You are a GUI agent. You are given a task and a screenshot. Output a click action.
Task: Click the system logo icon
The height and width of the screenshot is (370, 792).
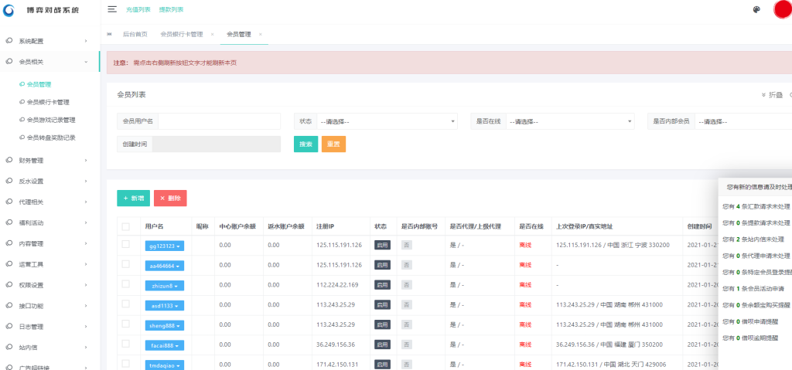[x=10, y=11]
